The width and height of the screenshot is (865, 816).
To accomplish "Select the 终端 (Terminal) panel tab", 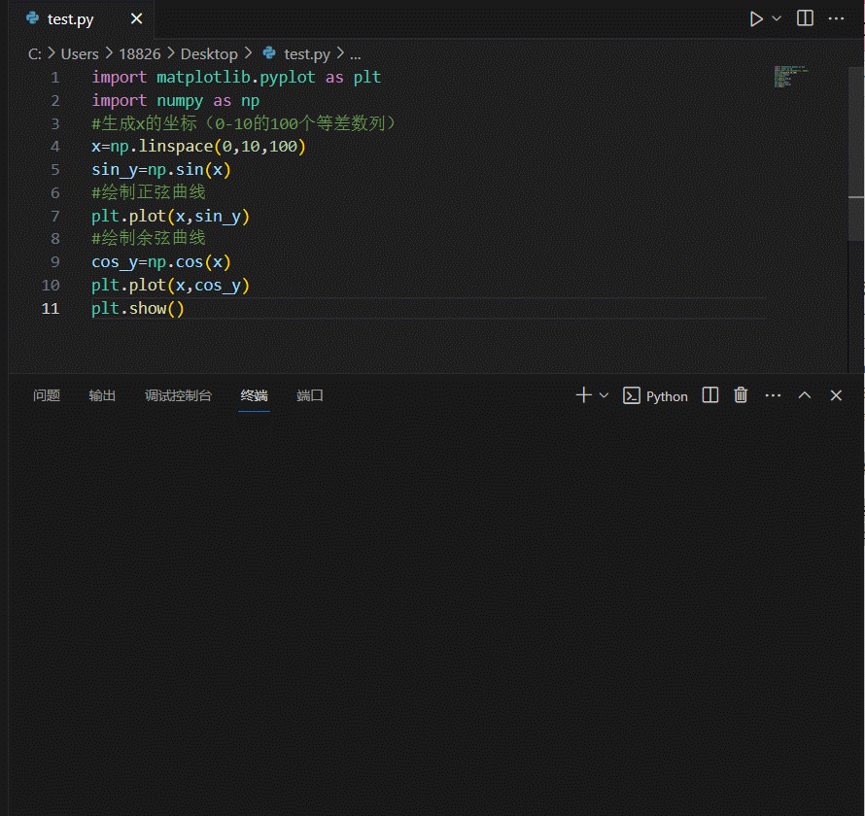I will [x=255, y=395].
